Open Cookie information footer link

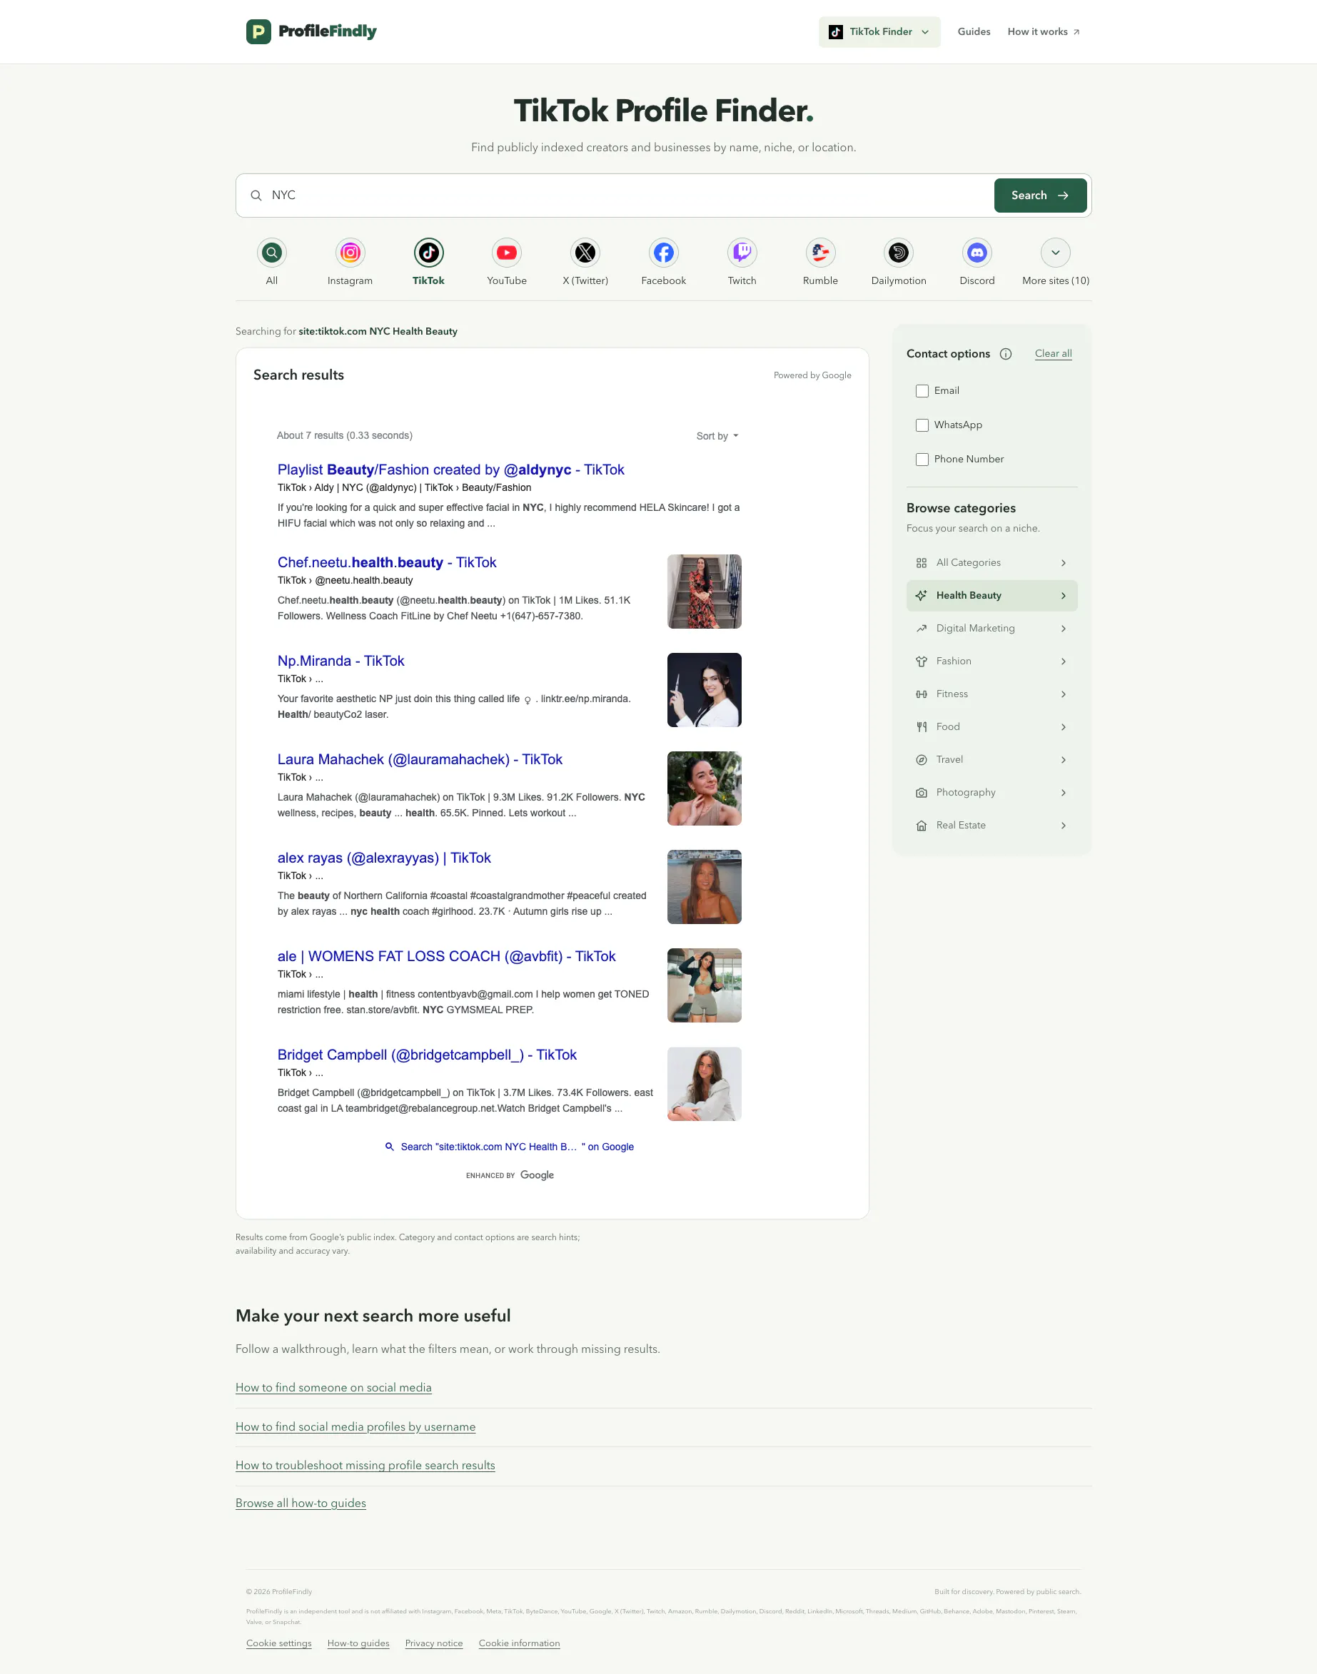pos(519,1643)
